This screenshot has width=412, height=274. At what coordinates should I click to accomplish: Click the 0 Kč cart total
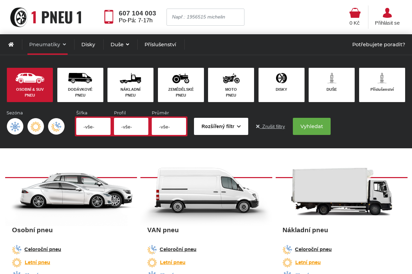coord(355,23)
